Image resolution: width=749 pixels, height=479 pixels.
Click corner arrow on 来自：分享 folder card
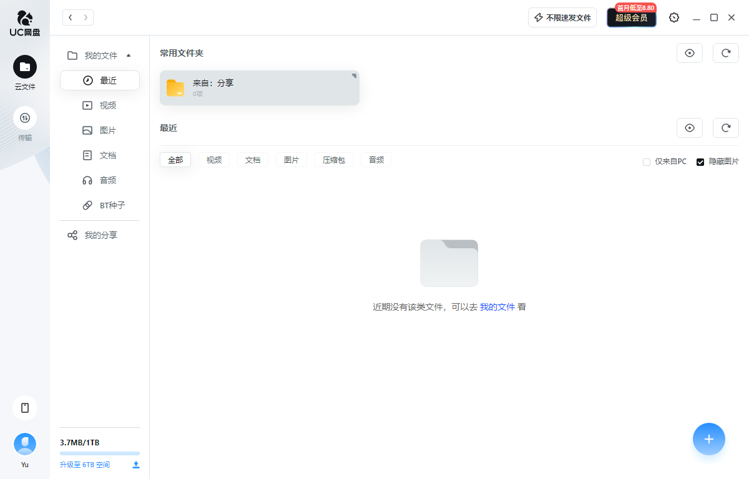pos(354,76)
